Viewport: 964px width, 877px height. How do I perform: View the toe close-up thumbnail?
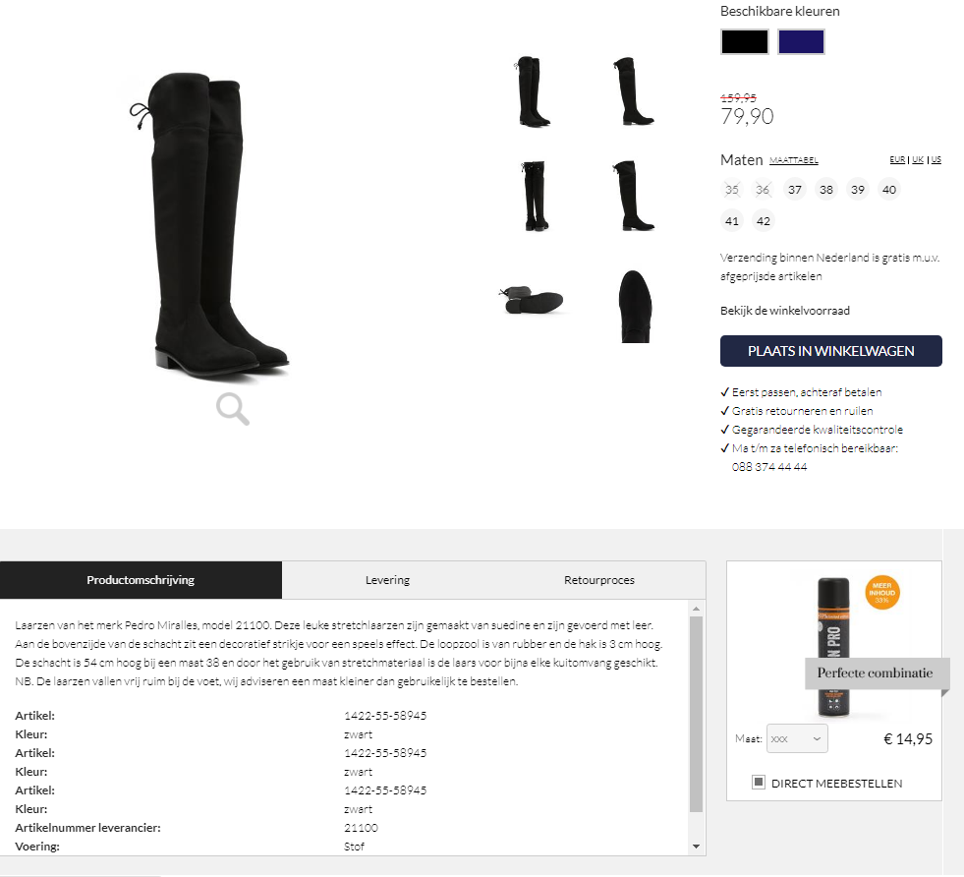point(635,307)
